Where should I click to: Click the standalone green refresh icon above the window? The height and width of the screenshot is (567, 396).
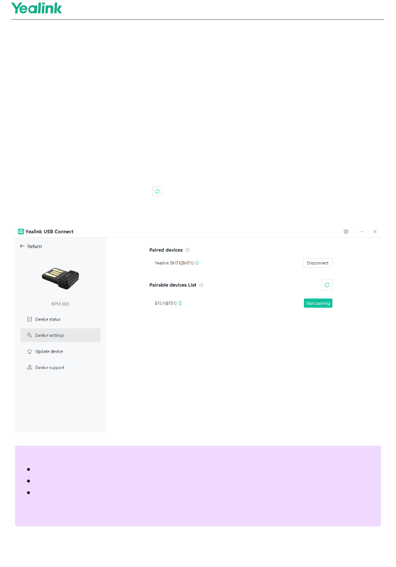(x=157, y=191)
